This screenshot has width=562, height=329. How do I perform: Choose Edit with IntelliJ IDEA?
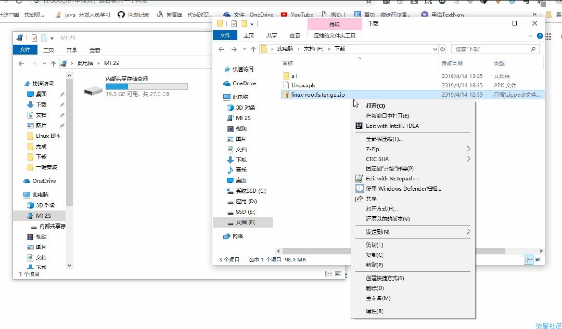[413, 126]
